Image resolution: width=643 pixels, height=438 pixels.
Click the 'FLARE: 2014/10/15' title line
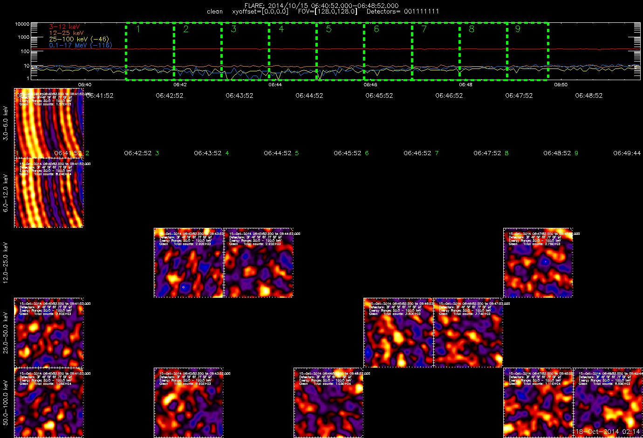(321, 6)
